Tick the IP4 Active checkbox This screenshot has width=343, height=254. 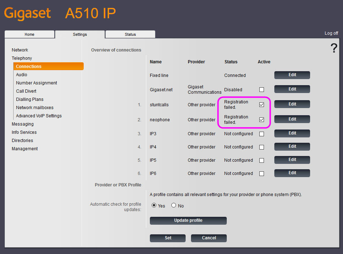click(261, 147)
